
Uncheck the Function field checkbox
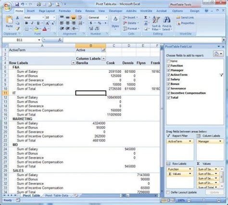168,65
